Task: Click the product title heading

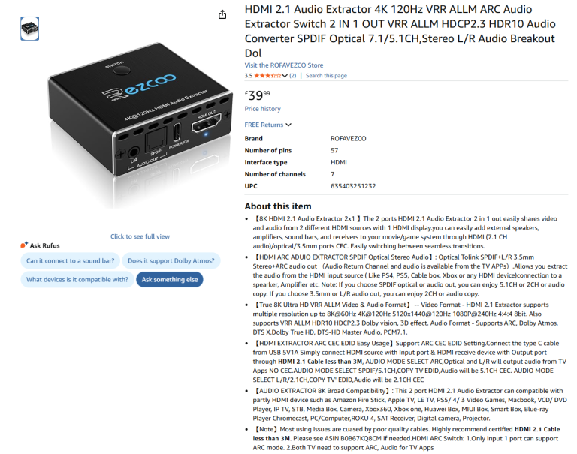Action: pyautogui.click(x=400, y=31)
